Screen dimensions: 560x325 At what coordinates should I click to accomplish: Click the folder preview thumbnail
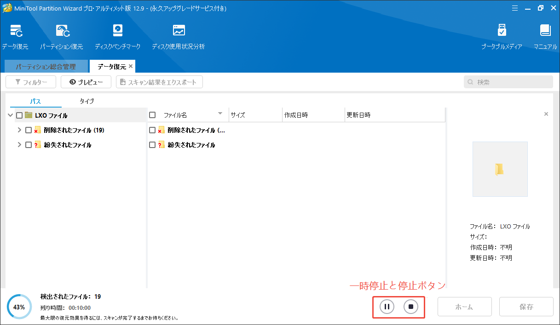pyautogui.click(x=500, y=169)
